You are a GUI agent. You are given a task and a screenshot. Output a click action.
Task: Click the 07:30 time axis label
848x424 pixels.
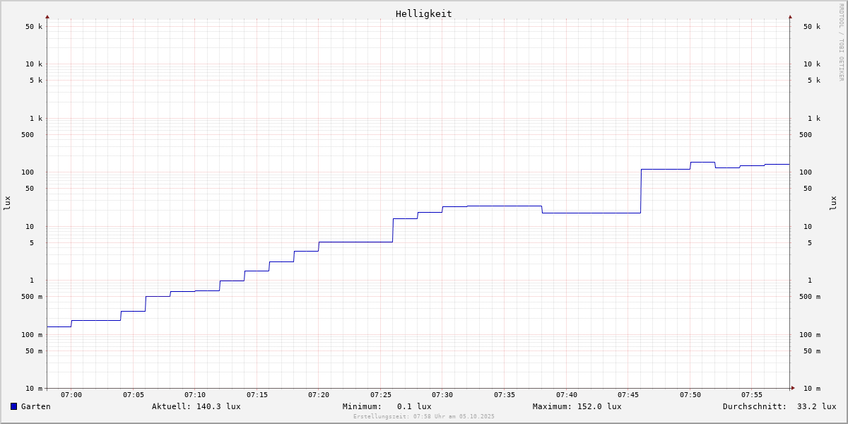coord(442,395)
